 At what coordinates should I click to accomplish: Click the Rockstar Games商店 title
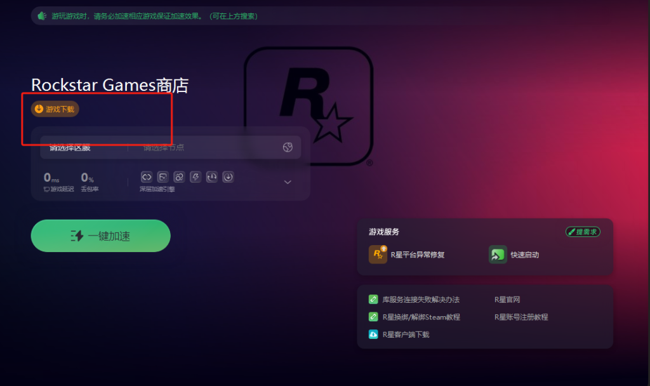coord(110,85)
